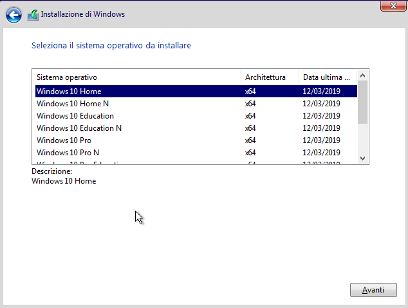This screenshot has height=308, width=408.
Task: Click the Sistema operativo column header
Action: [x=137, y=77]
